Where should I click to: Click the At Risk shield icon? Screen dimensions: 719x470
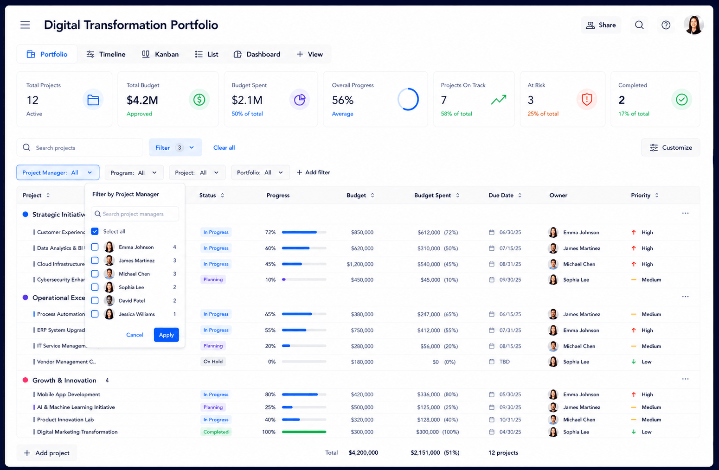click(x=587, y=100)
